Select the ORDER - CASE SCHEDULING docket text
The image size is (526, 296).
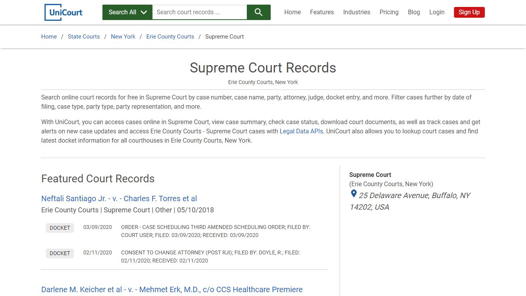(216, 231)
